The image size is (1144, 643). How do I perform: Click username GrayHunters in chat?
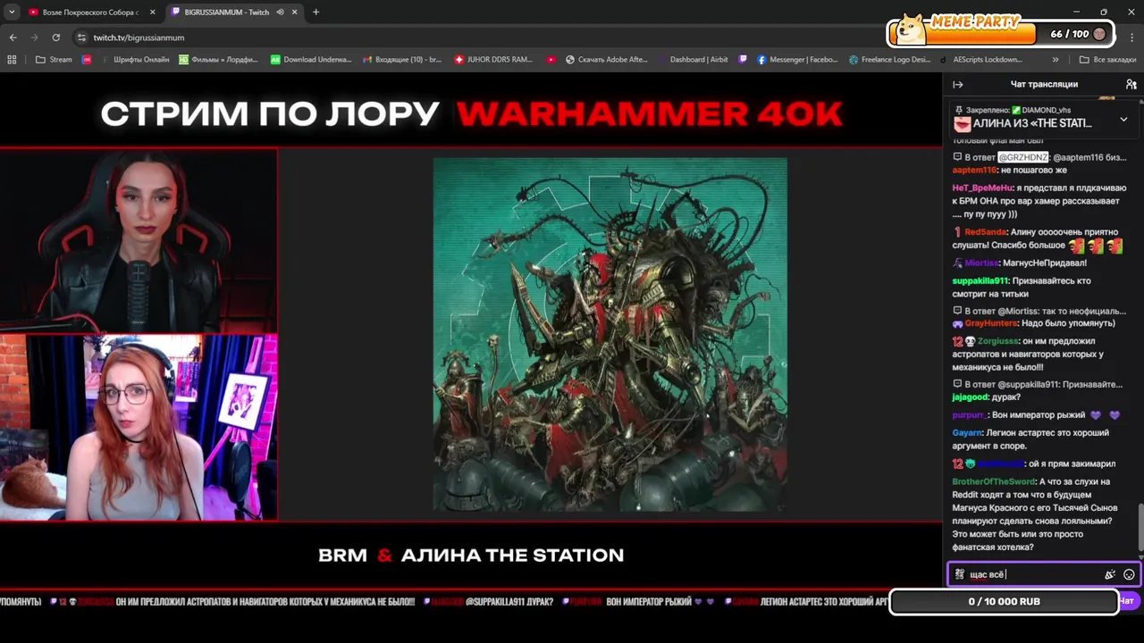(x=991, y=323)
